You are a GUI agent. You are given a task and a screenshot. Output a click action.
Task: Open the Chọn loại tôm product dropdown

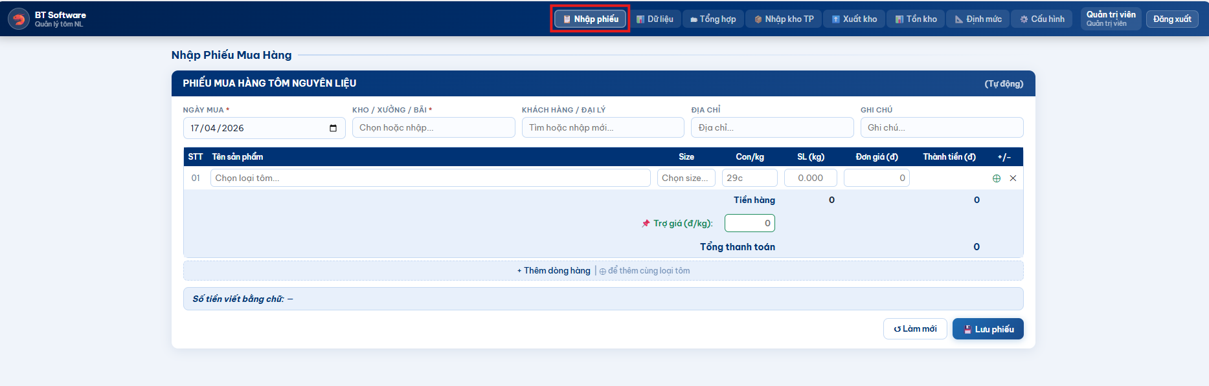click(x=430, y=178)
